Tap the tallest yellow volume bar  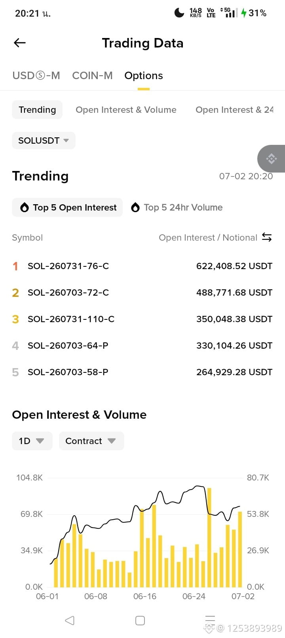click(209, 537)
